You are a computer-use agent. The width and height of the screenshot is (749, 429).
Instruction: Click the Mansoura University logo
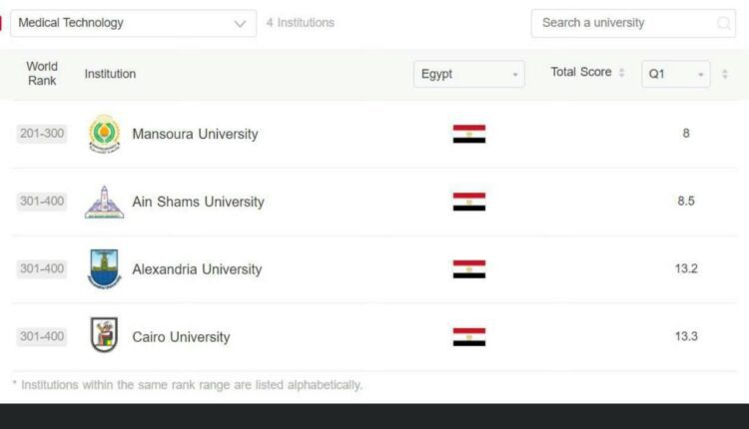click(104, 134)
